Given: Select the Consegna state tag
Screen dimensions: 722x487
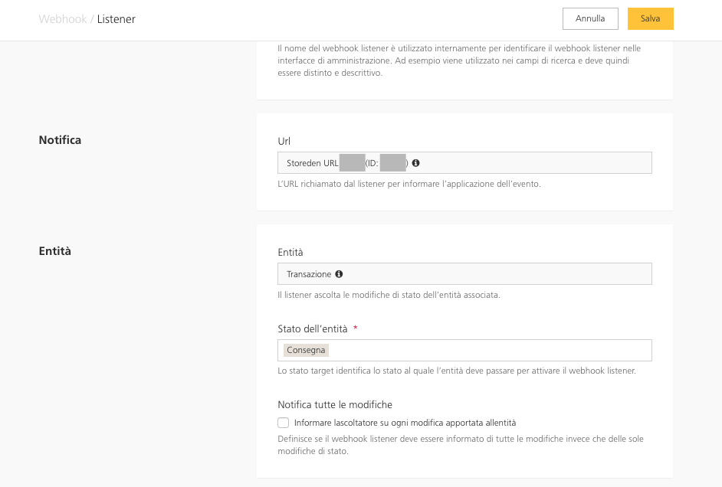Looking at the screenshot, I should 307,350.
